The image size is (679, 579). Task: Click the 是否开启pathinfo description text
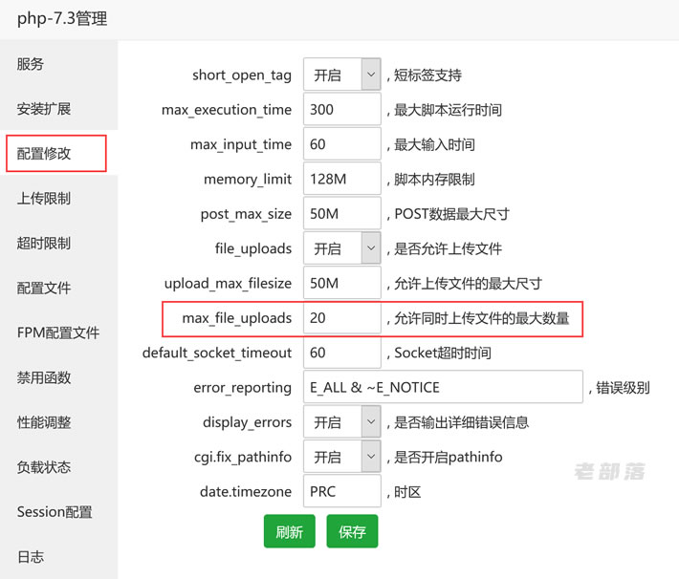coord(449,458)
